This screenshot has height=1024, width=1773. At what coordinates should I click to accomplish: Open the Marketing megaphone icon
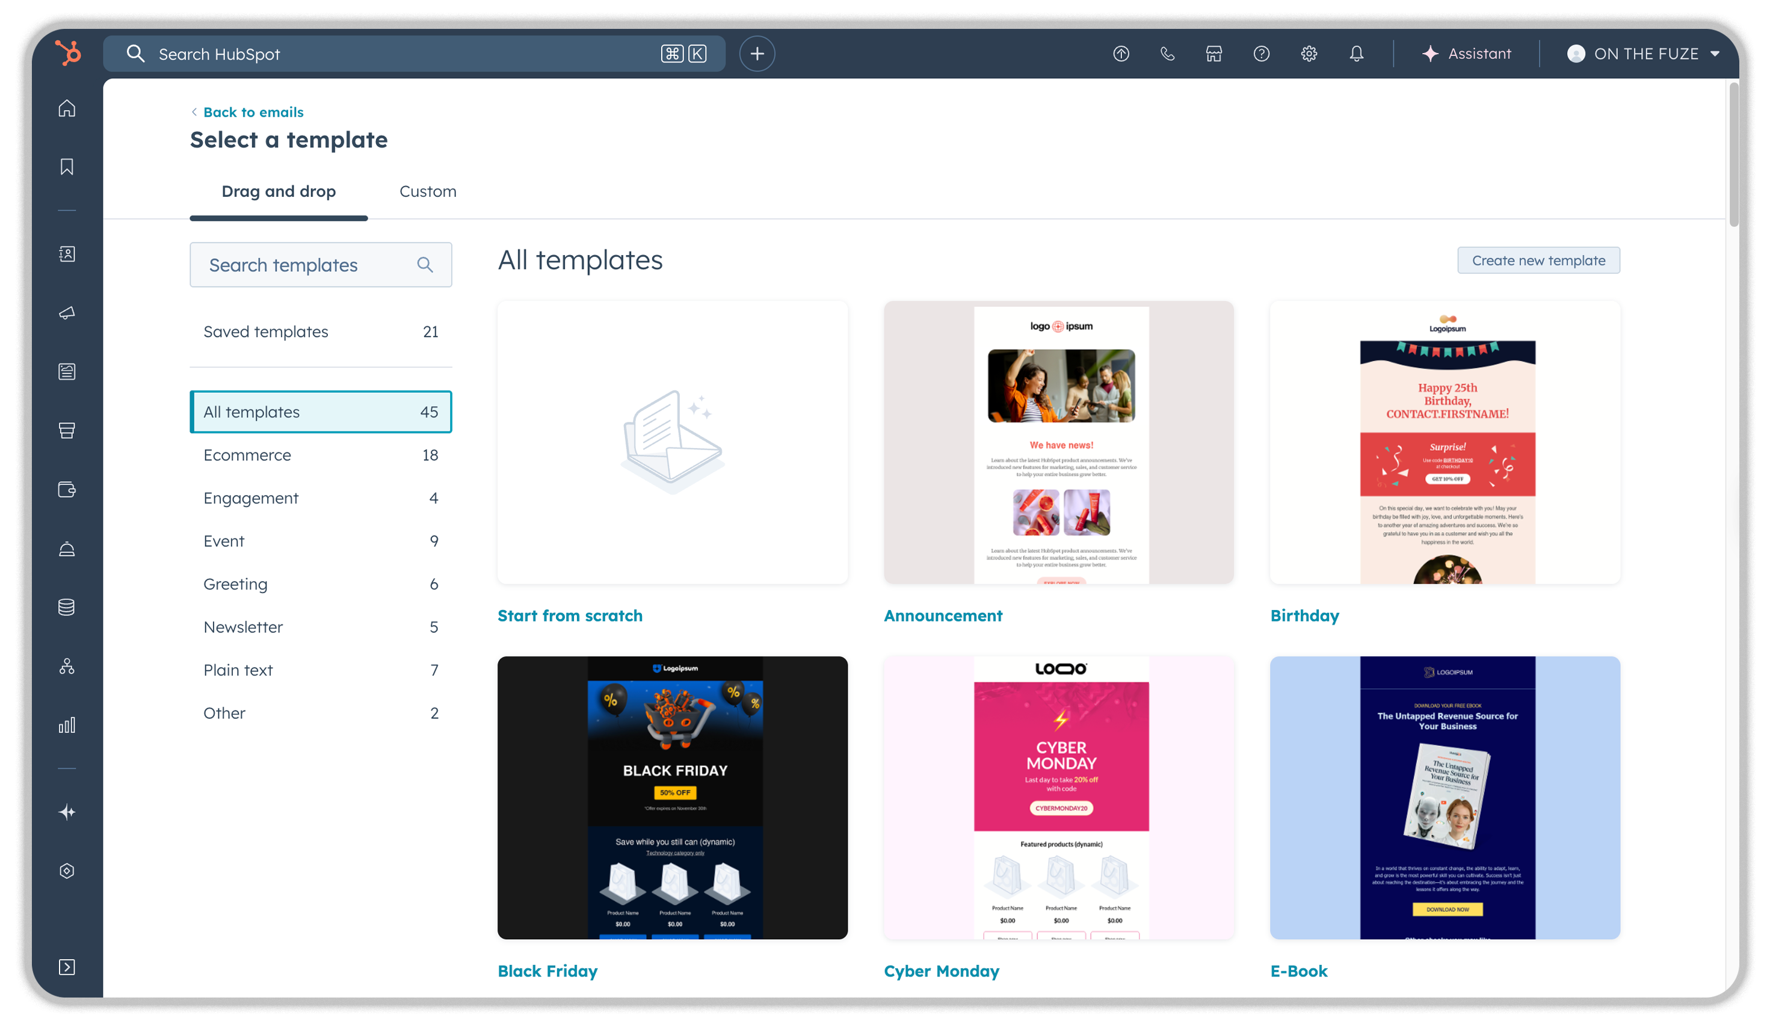point(67,313)
